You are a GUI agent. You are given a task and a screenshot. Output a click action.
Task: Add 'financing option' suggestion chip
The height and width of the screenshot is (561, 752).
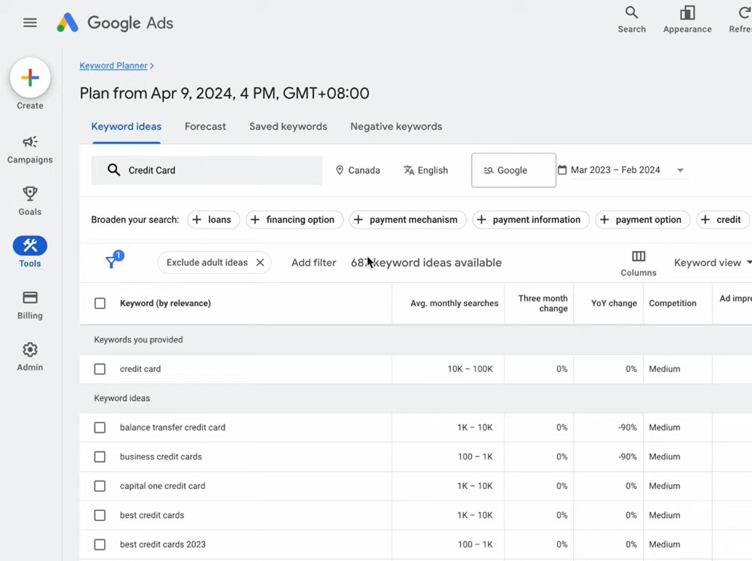[x=294, y=220]
